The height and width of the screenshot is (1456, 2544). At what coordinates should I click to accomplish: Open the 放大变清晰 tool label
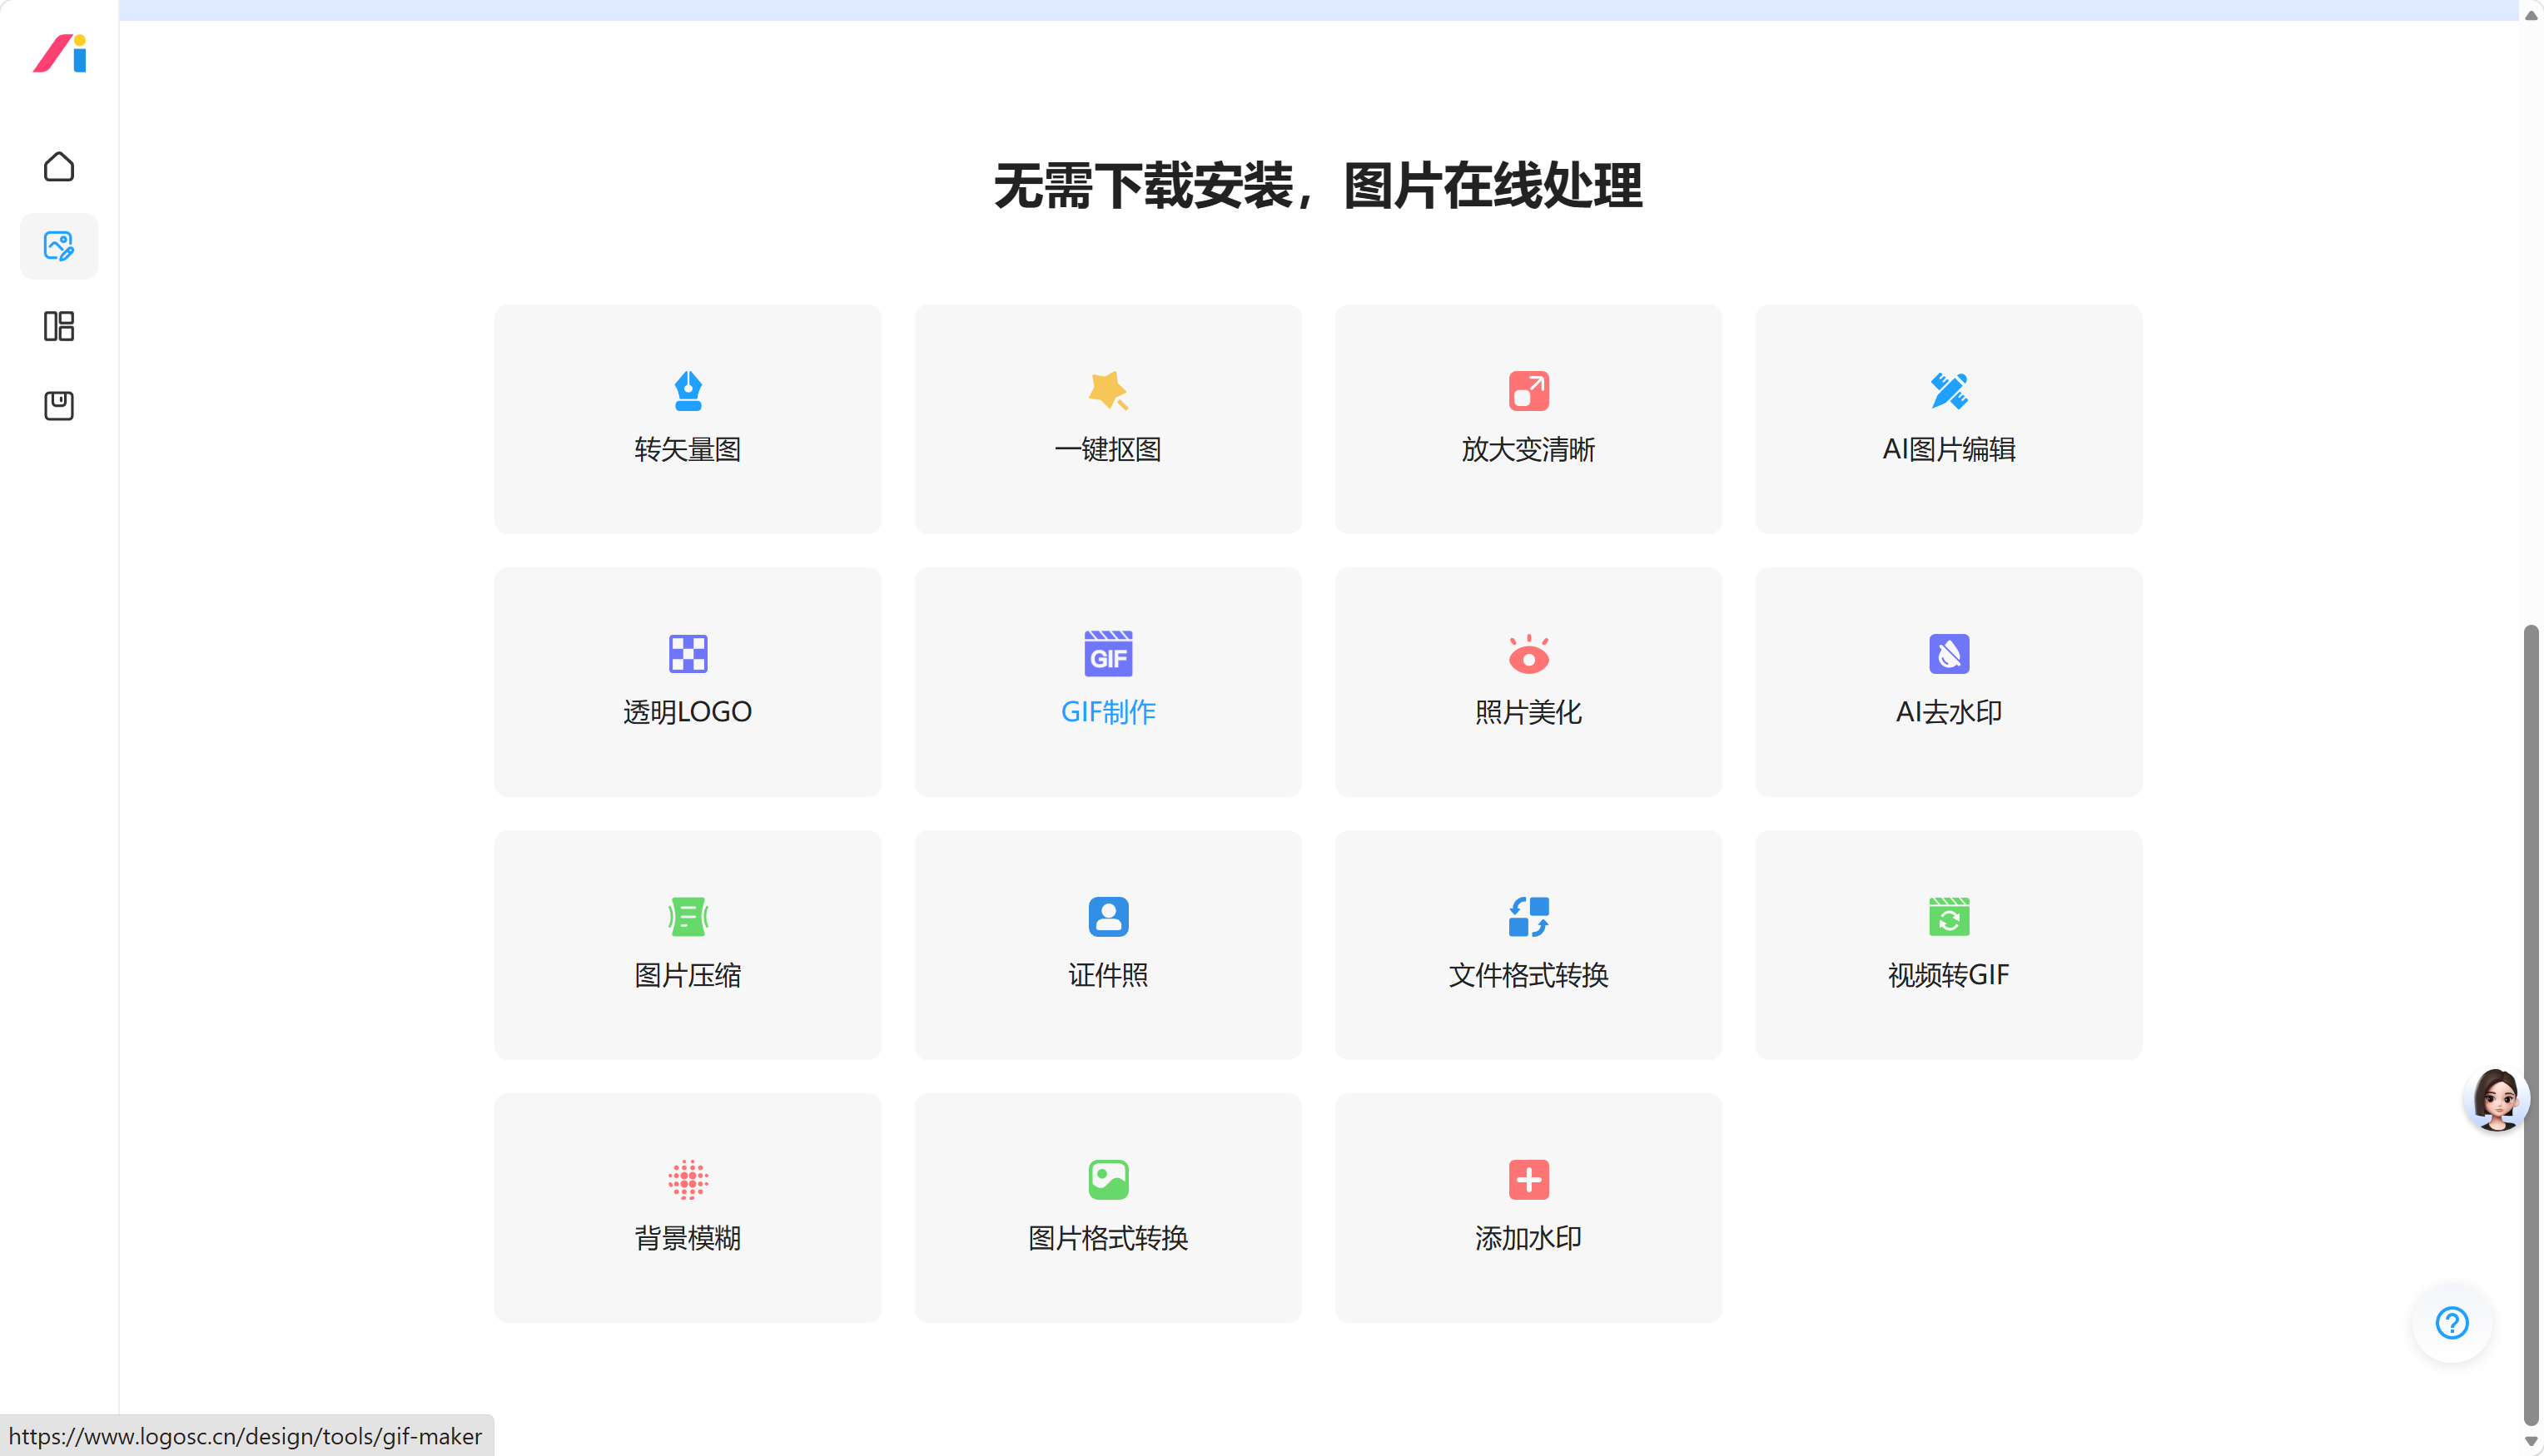point(1528,449)
